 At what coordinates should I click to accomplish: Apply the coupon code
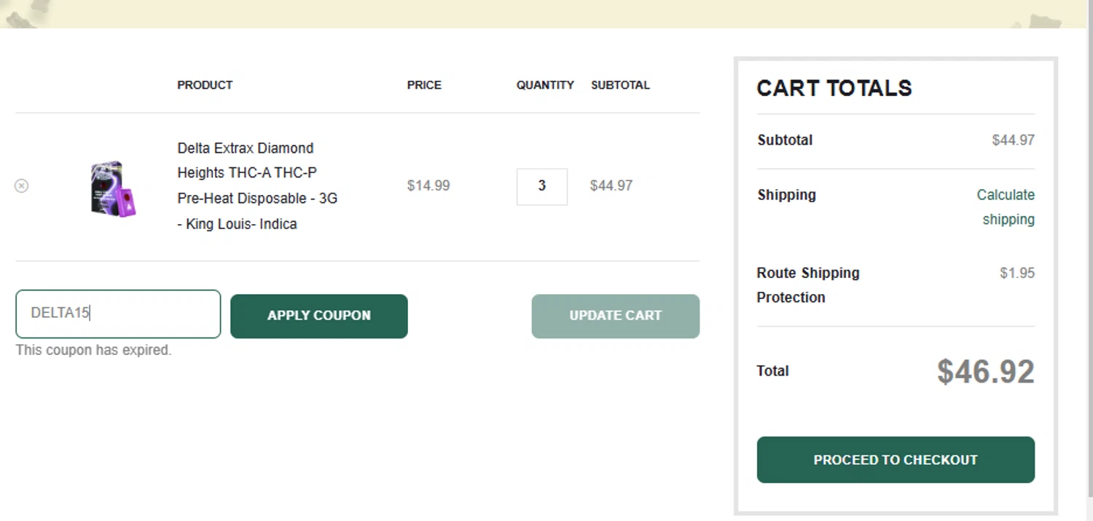[x=319, y=316]
